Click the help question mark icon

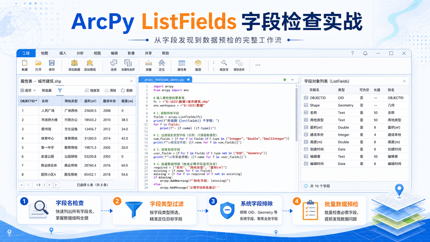(352, 53)
